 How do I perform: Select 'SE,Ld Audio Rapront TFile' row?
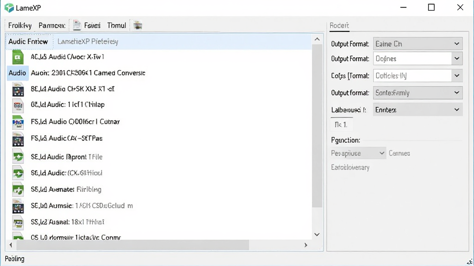pyautogui.click(x=67, y=157)
